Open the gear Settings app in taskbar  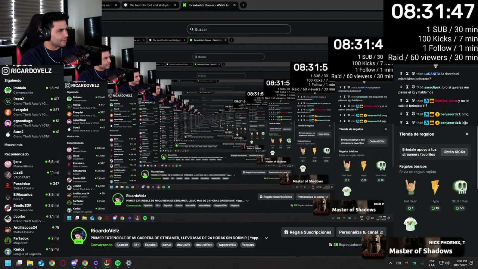128,263
